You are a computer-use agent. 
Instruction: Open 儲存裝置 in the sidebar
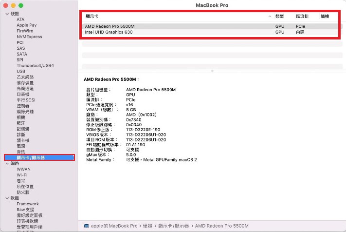click(x=25, y=83)
